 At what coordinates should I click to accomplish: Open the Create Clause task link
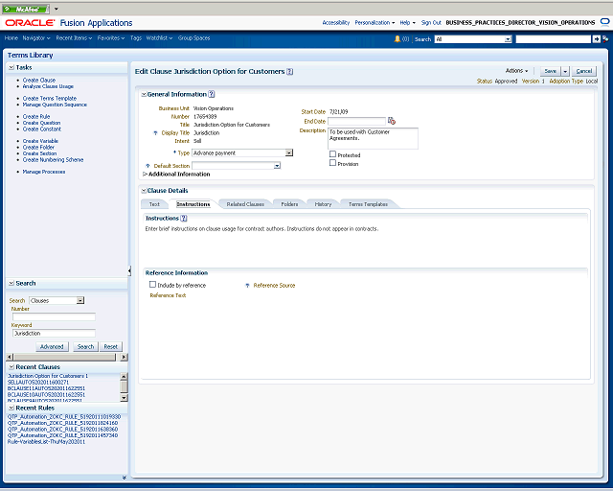pyautogui.click(x=39, y=80)
